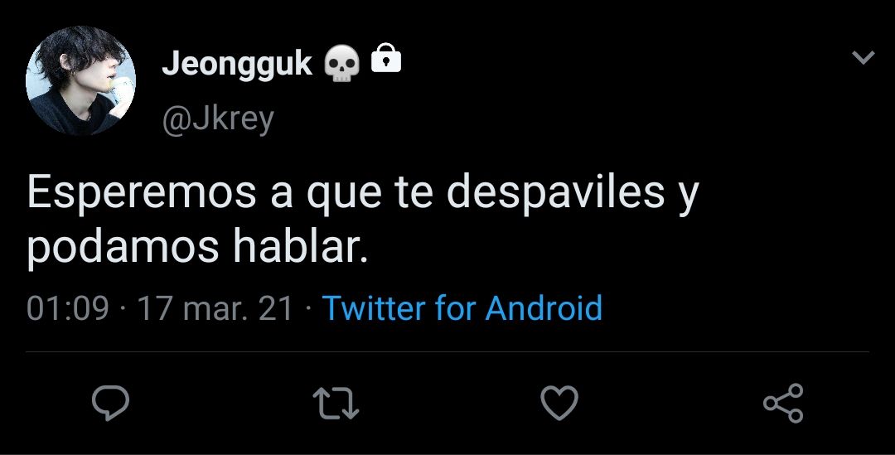Open Jeongguk's profile picture

tap(81, 80)
